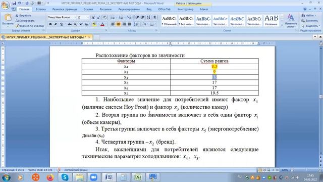Open bullet list style dropdown
The width and height of the screenshot is (323, 182).
(x=116, y=17)
